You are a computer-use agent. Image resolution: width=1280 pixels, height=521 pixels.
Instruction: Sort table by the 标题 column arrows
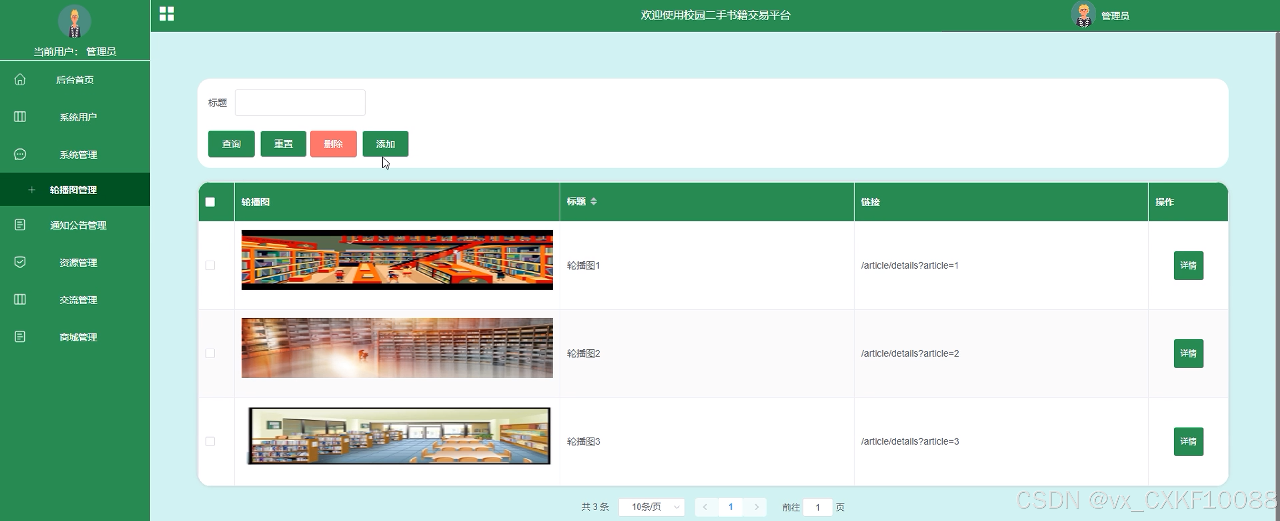(593, 202)
